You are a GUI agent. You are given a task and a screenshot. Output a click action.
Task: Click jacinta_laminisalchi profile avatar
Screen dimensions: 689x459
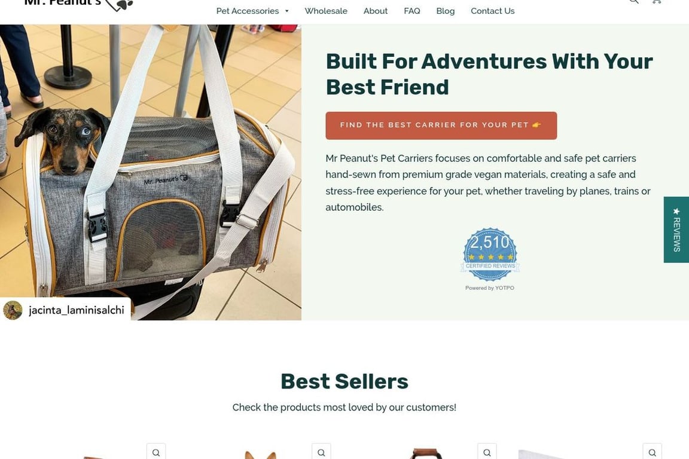13,311
